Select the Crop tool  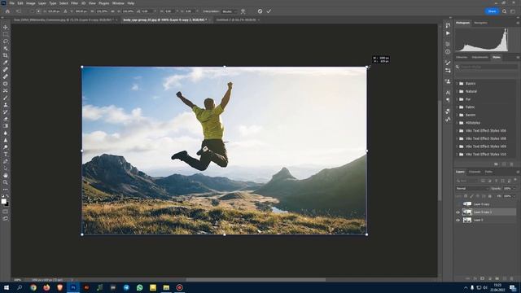(x=6, y=55)
